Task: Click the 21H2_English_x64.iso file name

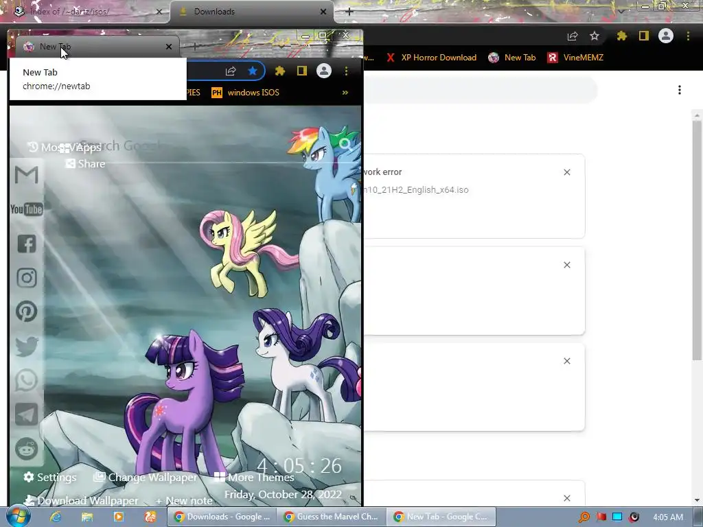Action: coord(415,190)
